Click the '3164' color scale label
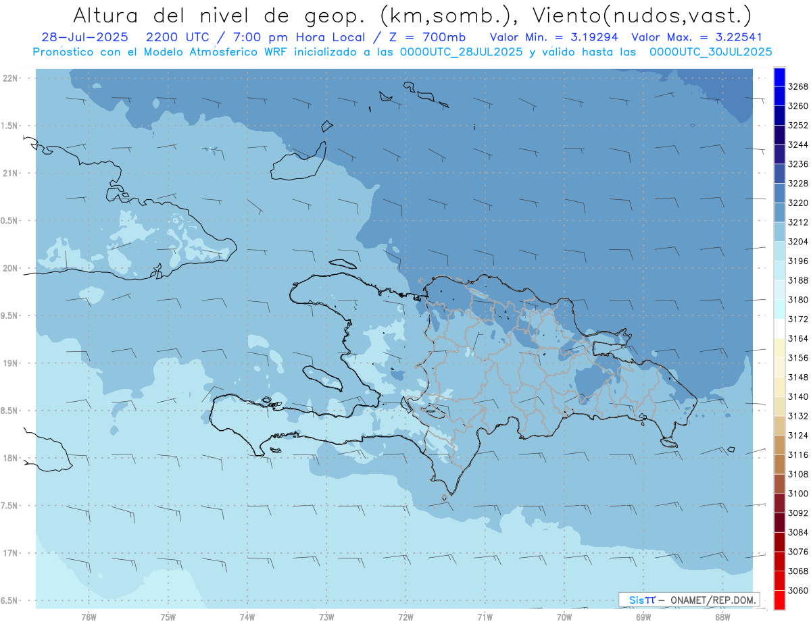 click(x=798, y=338)
